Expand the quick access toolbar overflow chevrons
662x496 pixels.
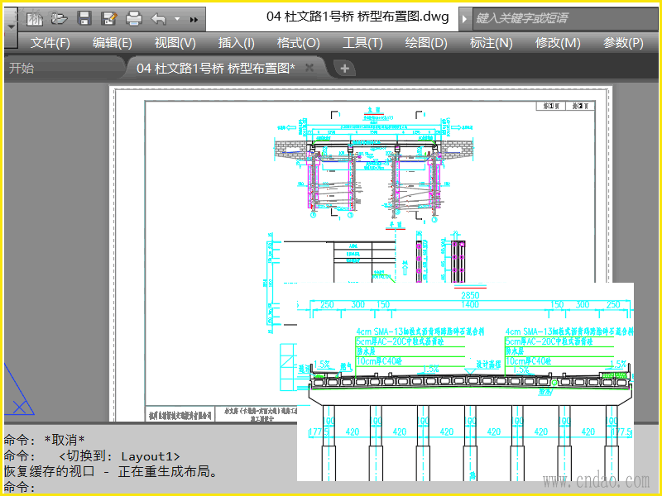coord(194,18)
